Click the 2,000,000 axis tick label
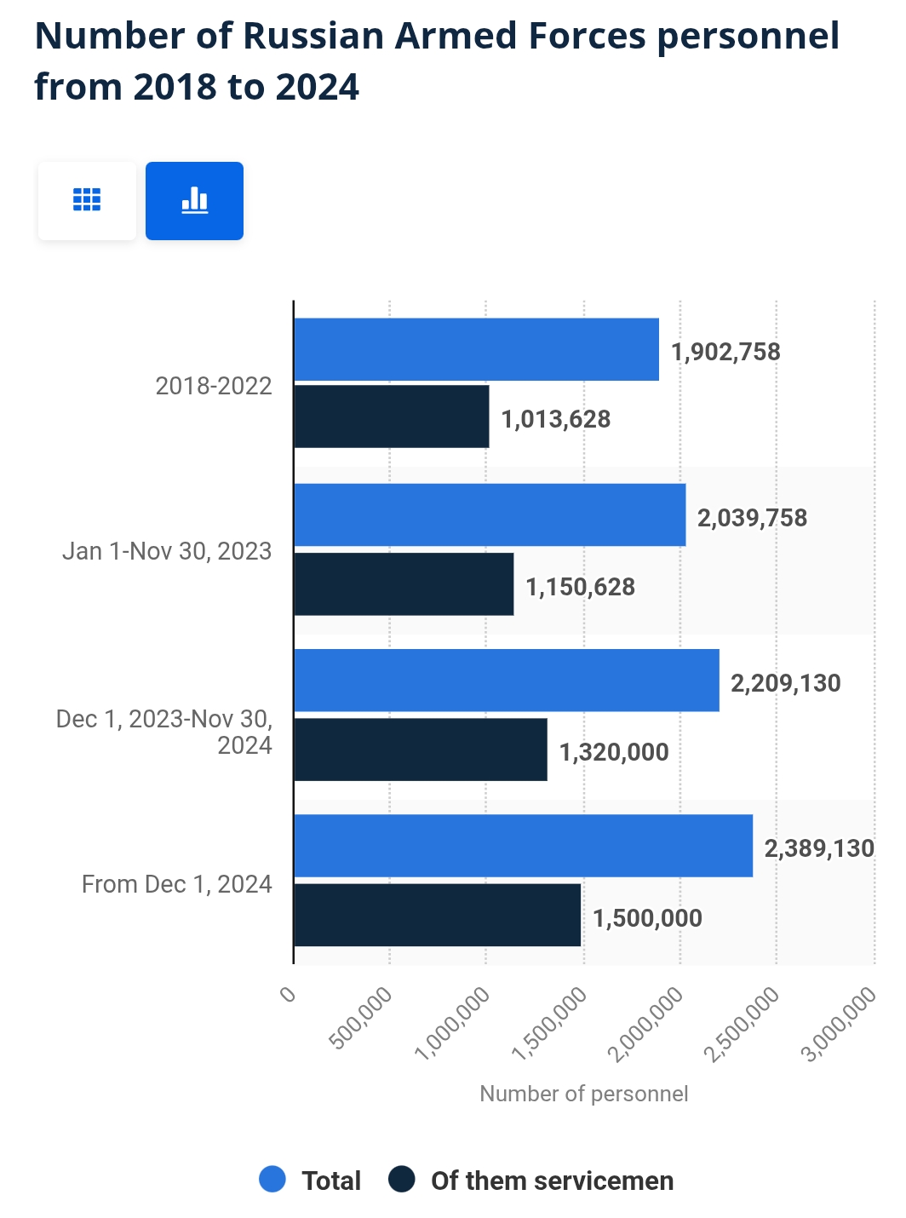Screen dimensions: 906x1218 (645, 1024)
